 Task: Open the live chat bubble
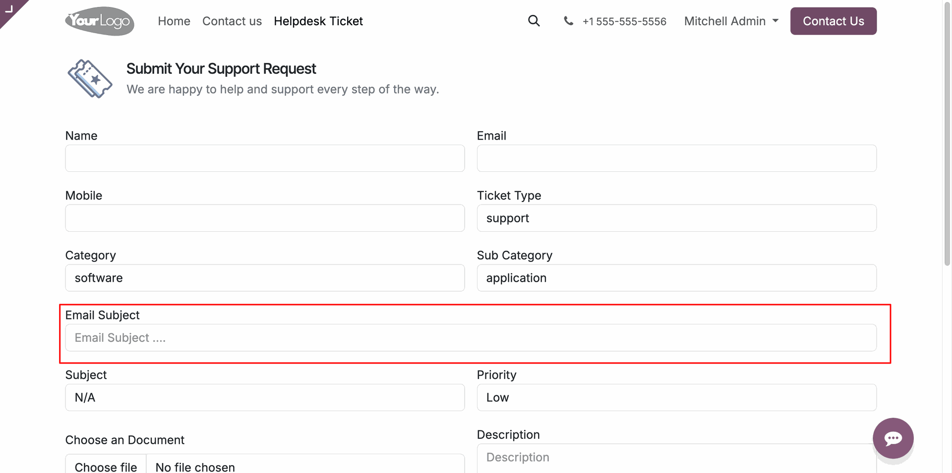click(893, 438)
